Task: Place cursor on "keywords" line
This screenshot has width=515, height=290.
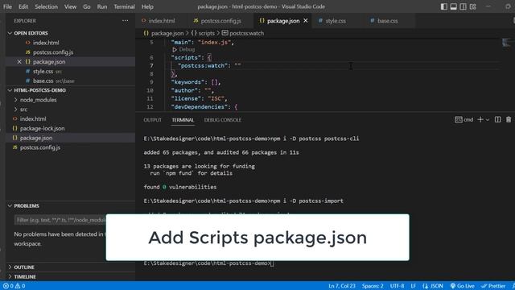Action: click(x=196, y=82)
